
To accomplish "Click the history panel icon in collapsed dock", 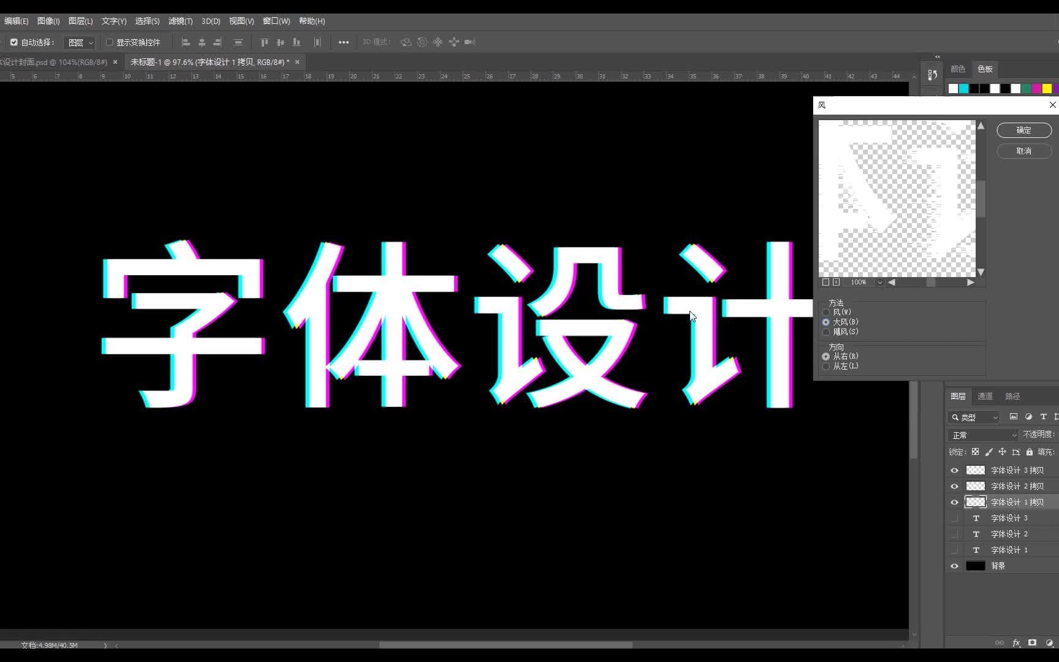I will coord(932,75).
